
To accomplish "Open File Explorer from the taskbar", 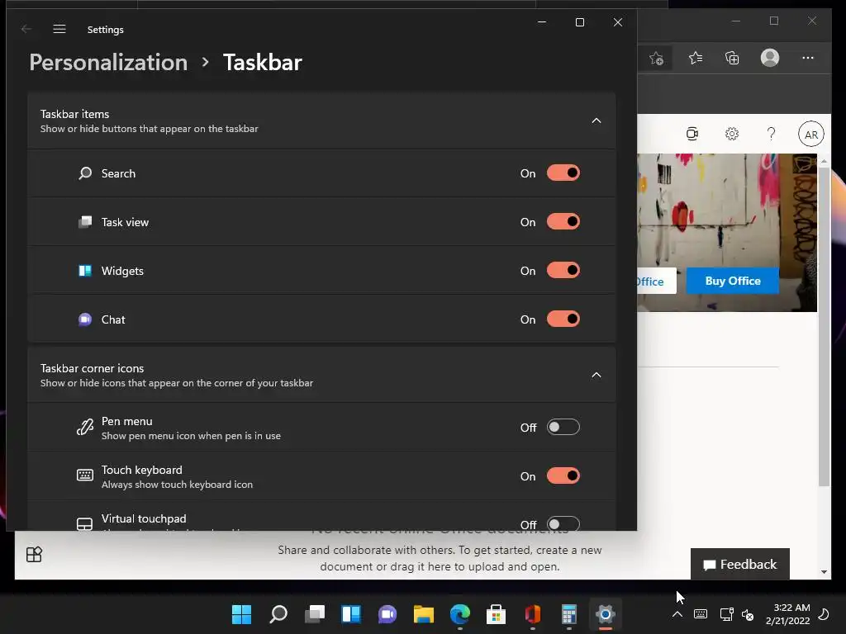I will (x=424, y=614).
